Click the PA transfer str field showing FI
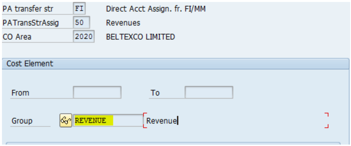The height and width of the screenshot is (146, 351). click(79, 9)
